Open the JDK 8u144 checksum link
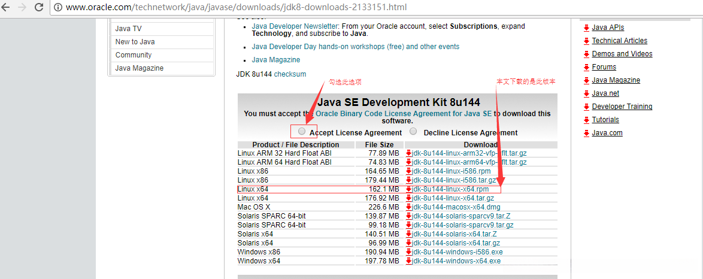Screen dimensions: 703x279 tap(290, 74)
